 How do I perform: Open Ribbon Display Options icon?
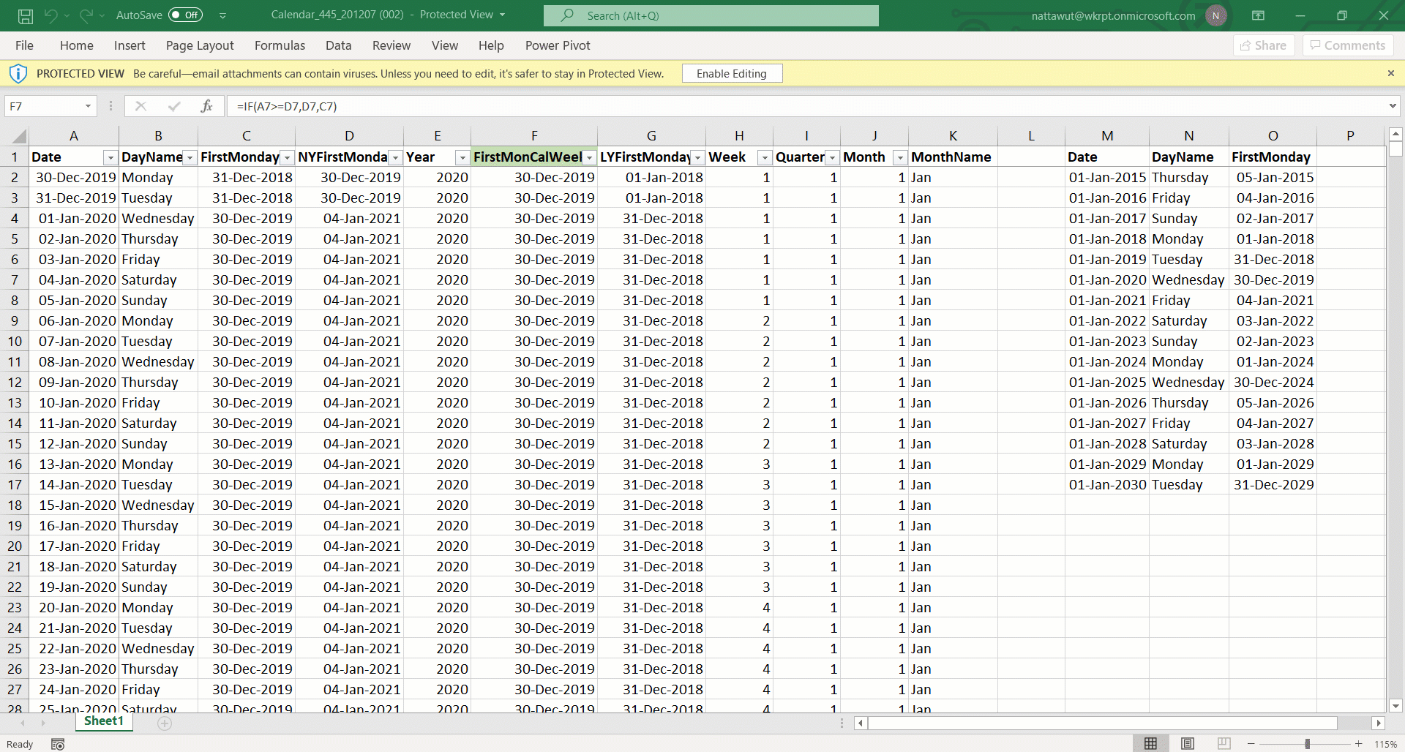click(1259, 15)
